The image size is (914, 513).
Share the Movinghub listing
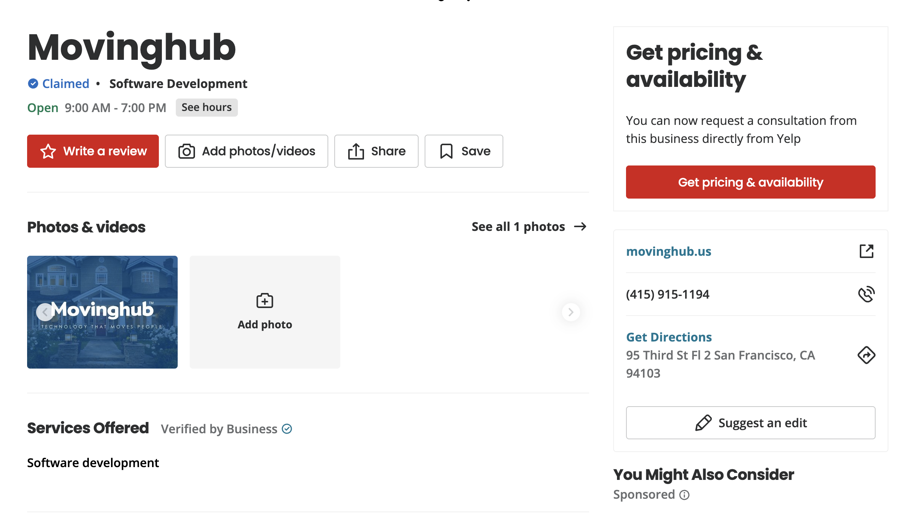(x=376, y=151)
